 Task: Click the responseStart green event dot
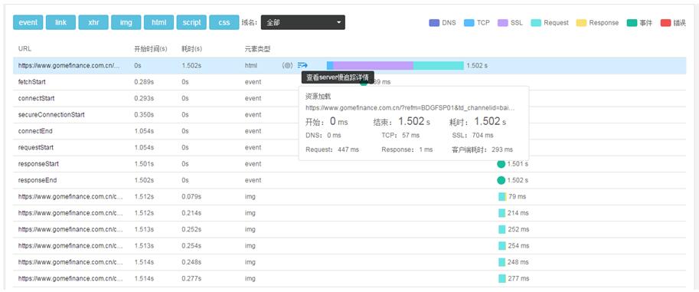click(501, 164)
